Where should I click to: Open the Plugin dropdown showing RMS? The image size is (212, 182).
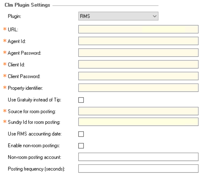(118, 16)
